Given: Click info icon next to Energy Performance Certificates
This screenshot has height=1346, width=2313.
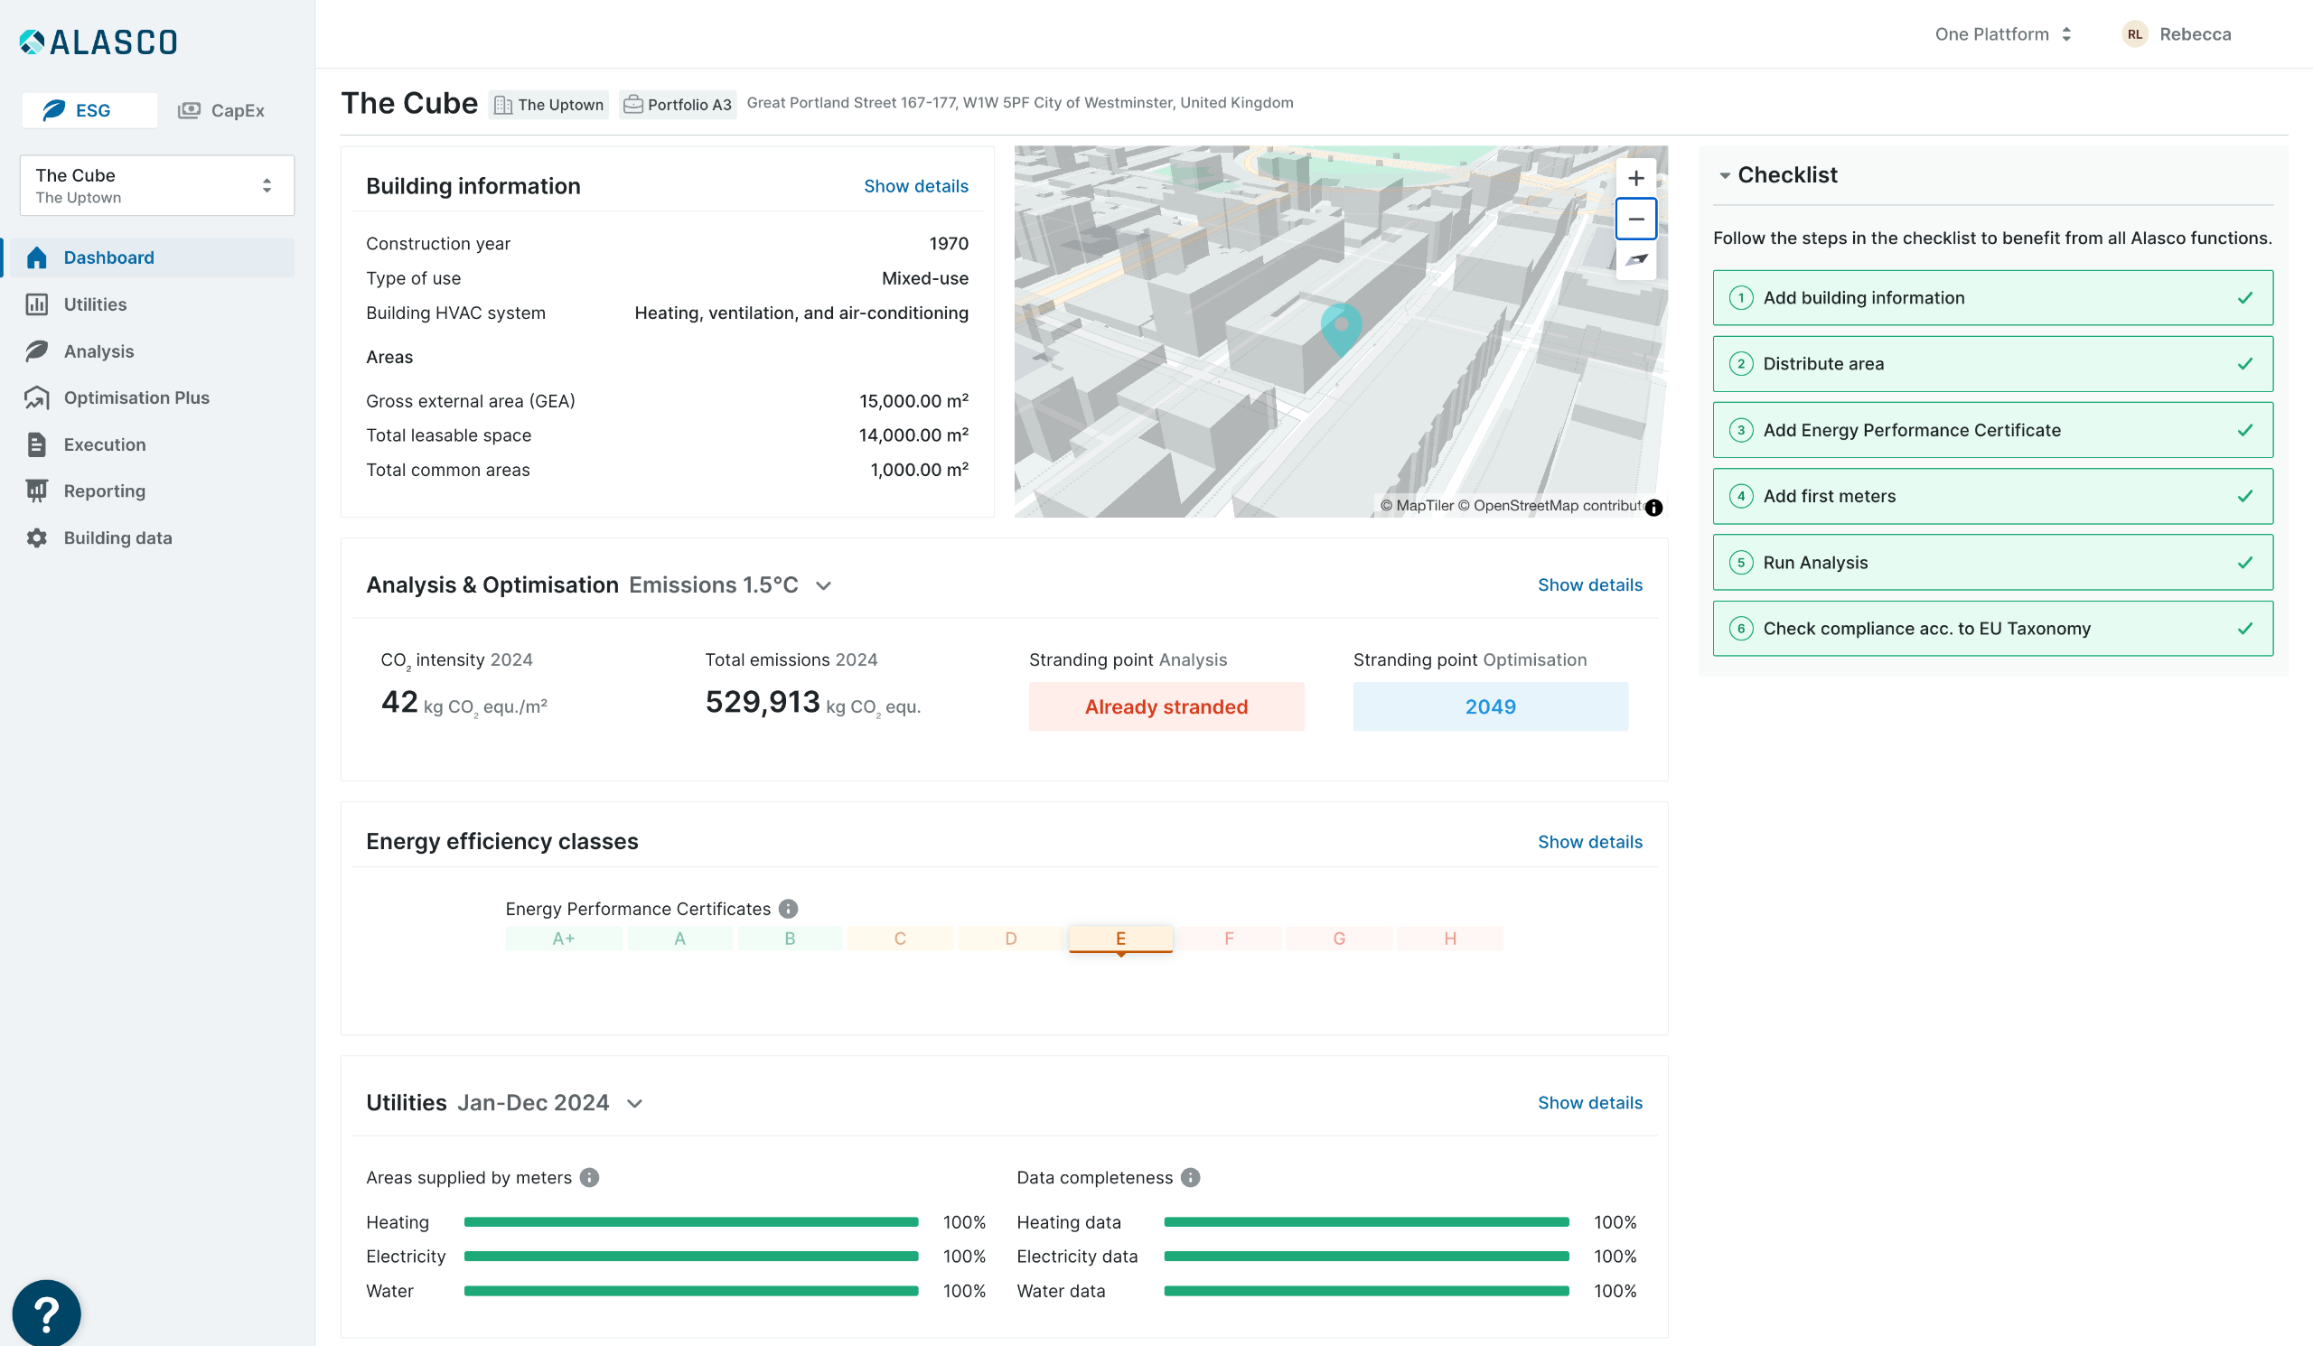Looking at the screenshot, I should click(788, 909).
